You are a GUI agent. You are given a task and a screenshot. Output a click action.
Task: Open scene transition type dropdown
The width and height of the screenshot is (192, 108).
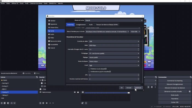(x=151, y=81)
